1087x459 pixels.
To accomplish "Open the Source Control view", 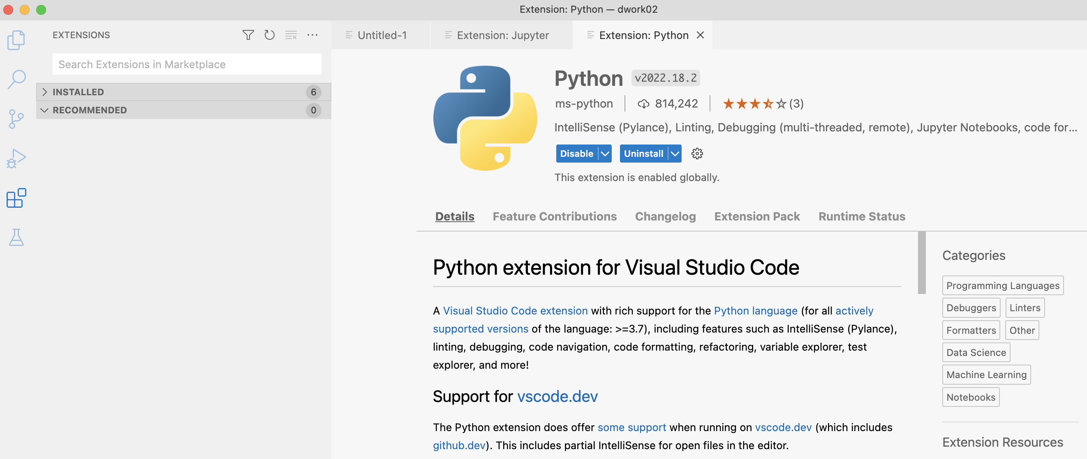I will click(16, 119).
